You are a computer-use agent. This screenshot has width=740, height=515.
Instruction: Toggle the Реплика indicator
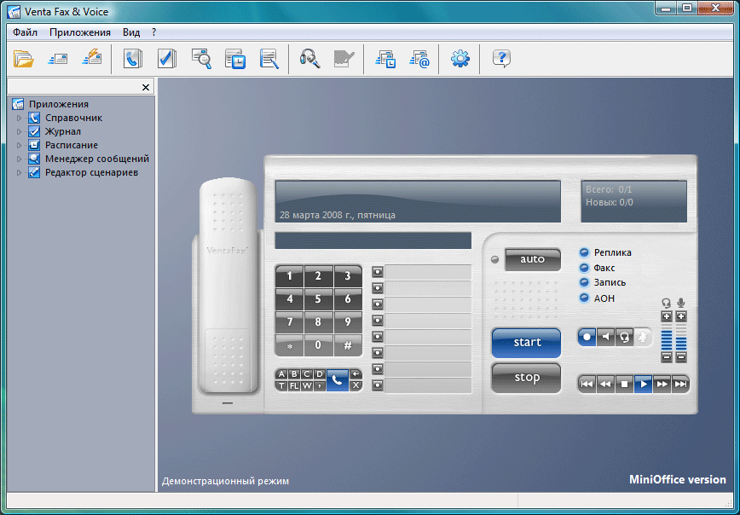(x=585, y=252)
